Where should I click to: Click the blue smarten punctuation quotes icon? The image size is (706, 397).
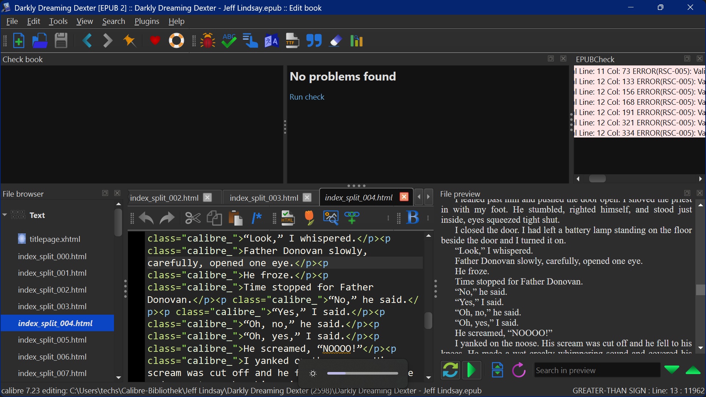(314, 41)
